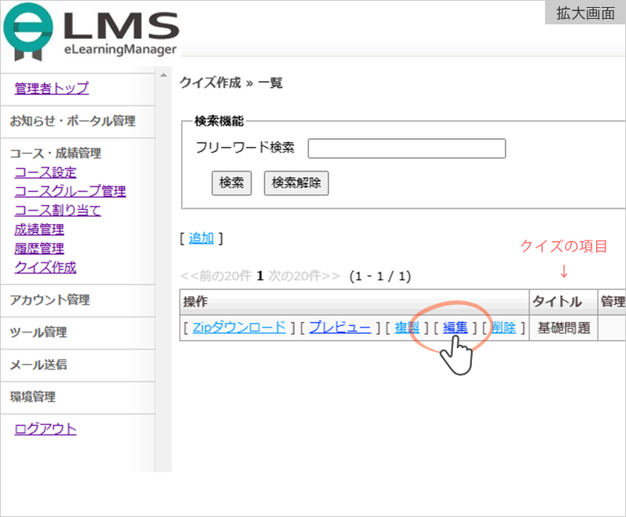Click the ログアウト link
626x517 pixels.
pos(45,429)
